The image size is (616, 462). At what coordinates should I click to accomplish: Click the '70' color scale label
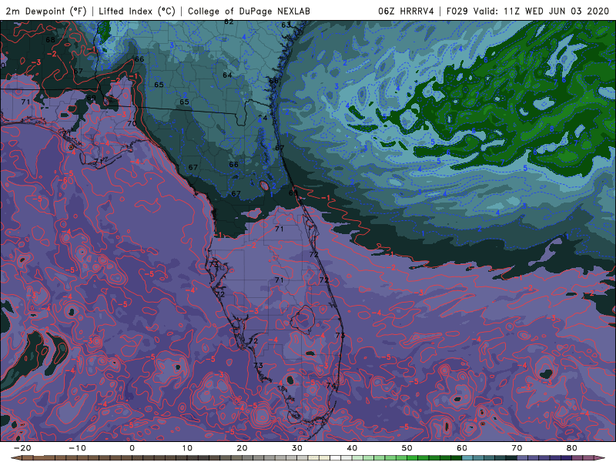517,448
